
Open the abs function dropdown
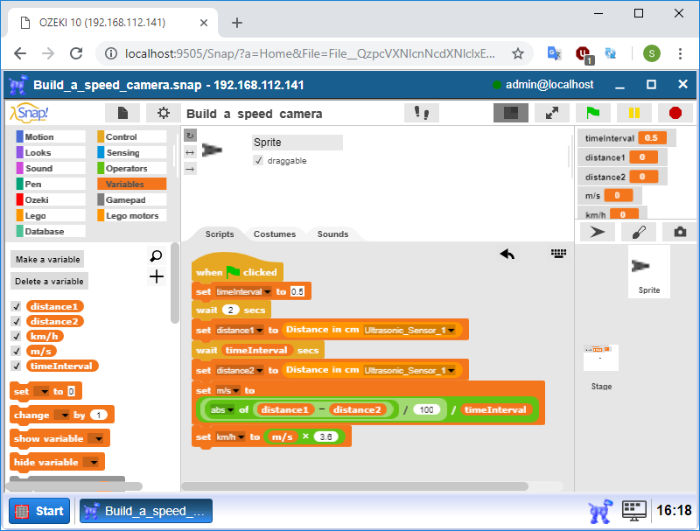coord(231,409)
